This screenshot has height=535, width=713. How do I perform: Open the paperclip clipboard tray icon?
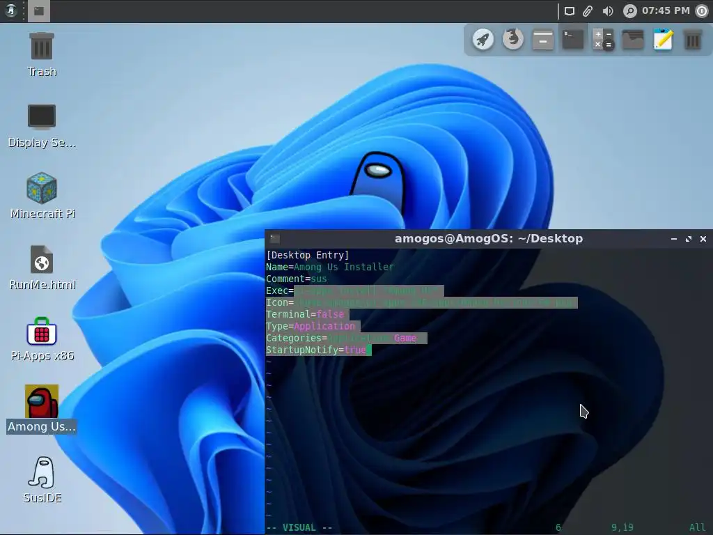tap(588, 11)
